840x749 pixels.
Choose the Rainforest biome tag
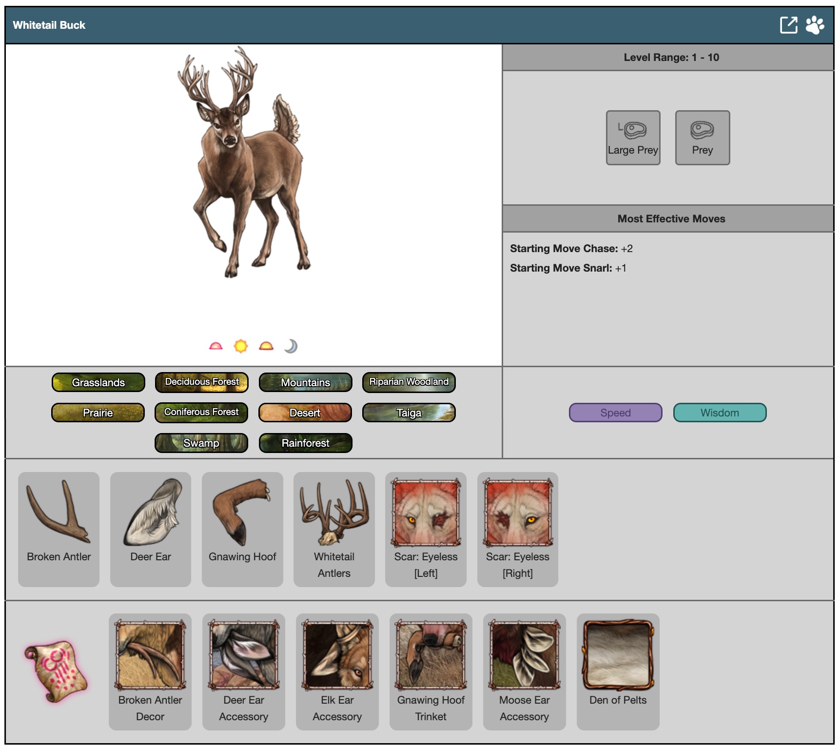tap(305, 443)
